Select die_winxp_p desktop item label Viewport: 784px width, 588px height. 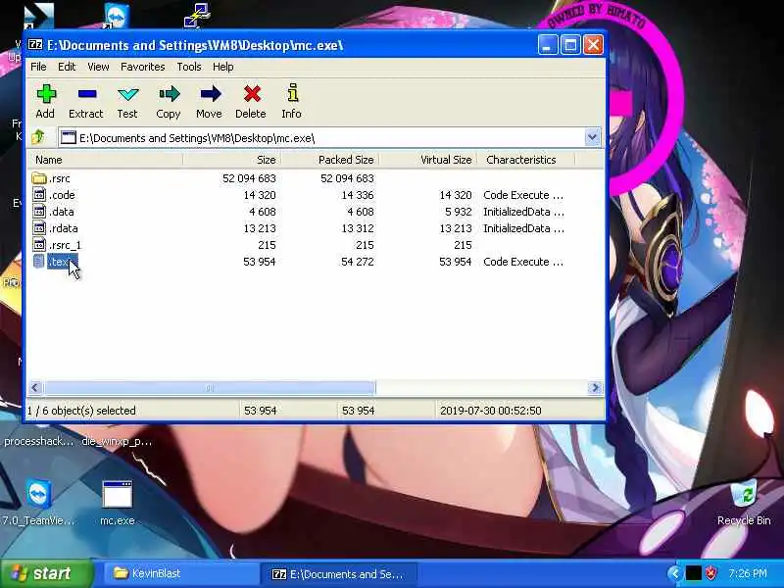click(117, 441)
